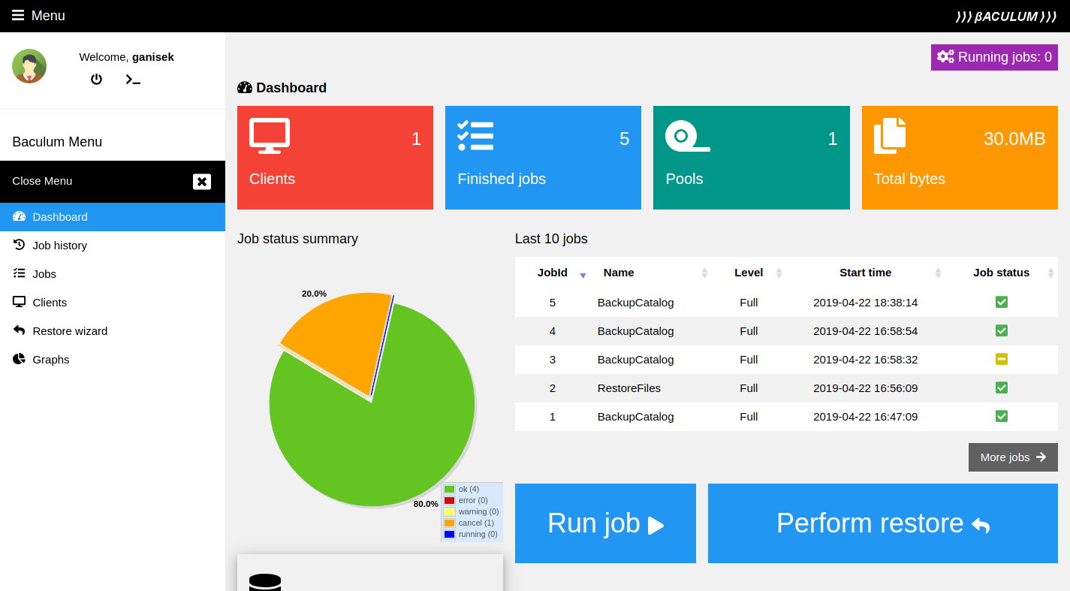
Task: Click the green ok legend swatch
Action: pyautogui.click(x=449, y=489)
